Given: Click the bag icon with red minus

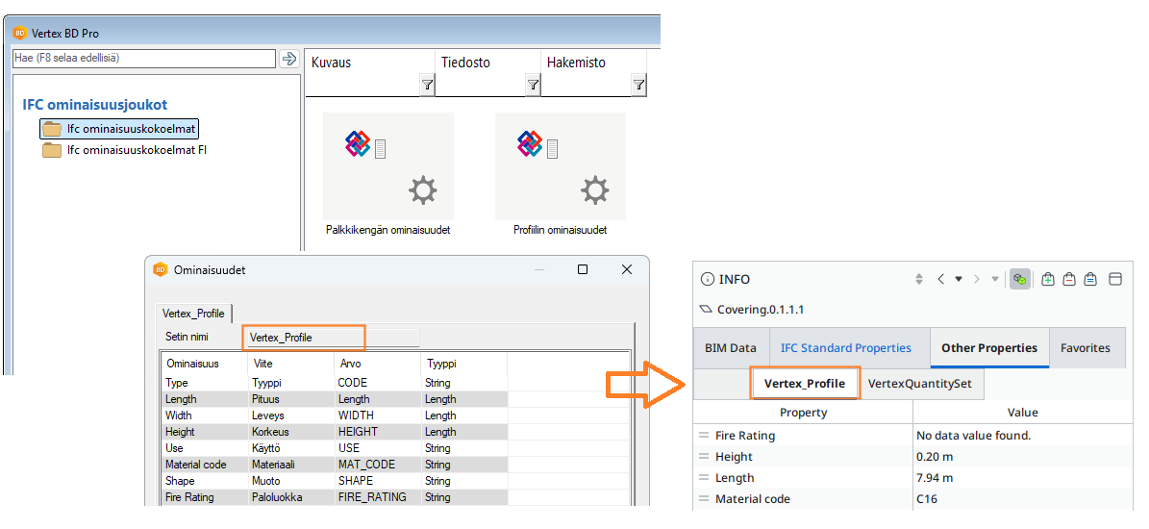Looking at the screenshot, I should tap(1069, 279).
